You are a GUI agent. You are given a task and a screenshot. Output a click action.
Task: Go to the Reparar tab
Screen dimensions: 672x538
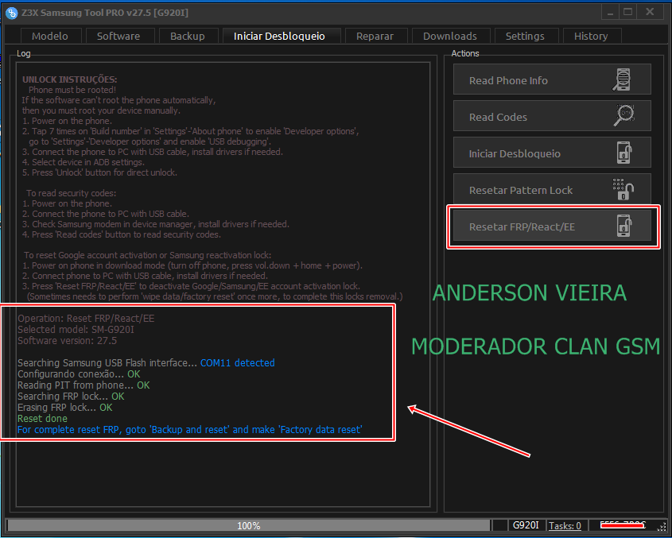[376, 36]
